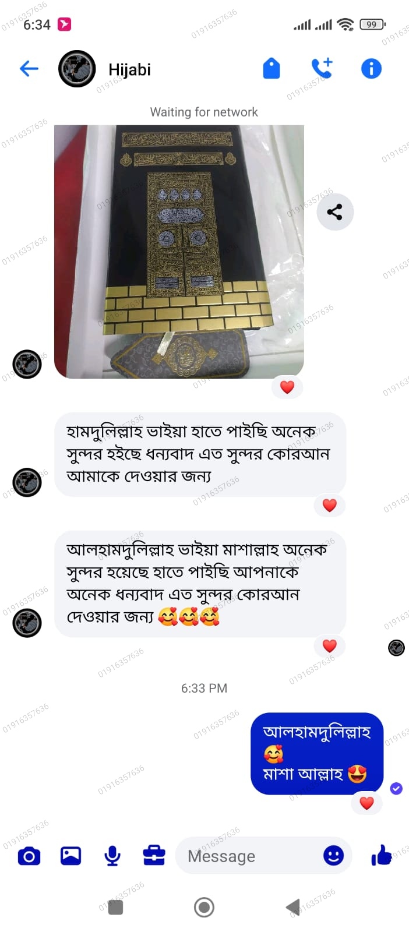Record a voice message with microphone icon
This screenshot has width=409, height=932.
tap(112, 856)
